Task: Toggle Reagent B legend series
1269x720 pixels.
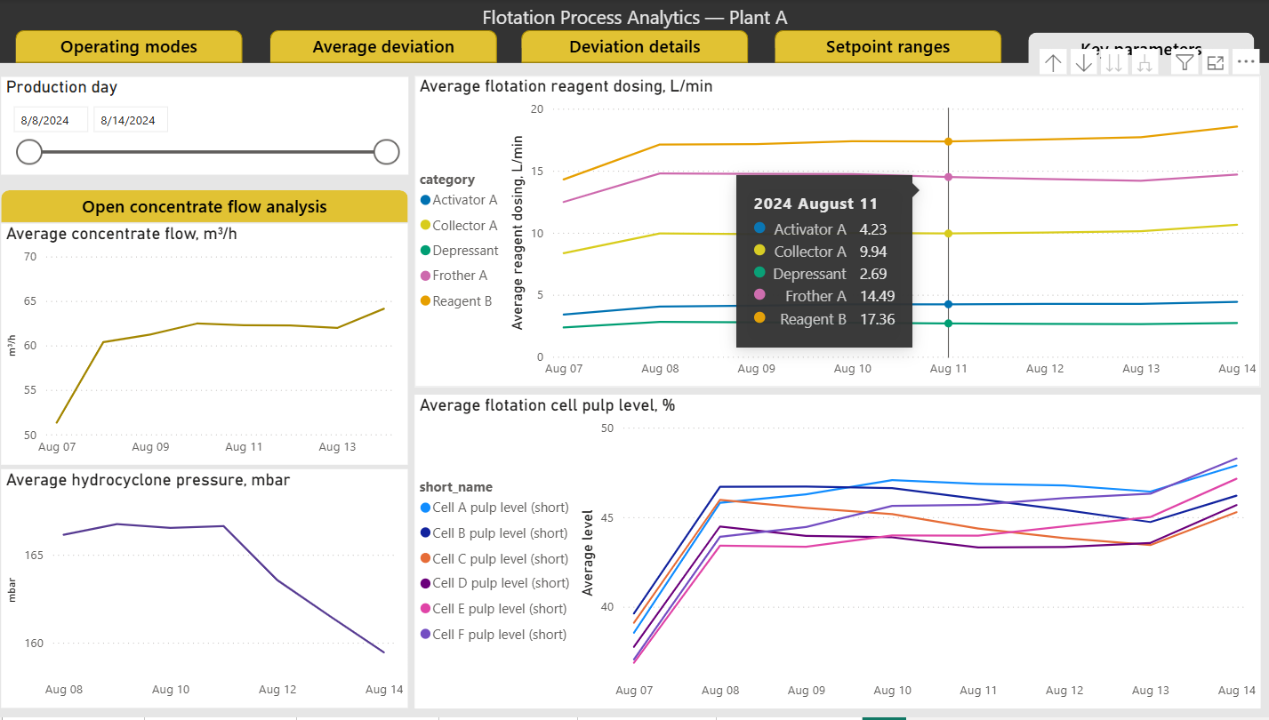Action: (x=456, y=301)
